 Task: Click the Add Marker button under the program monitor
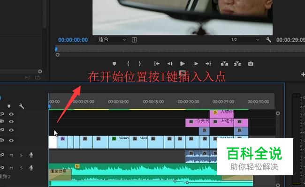114,63
